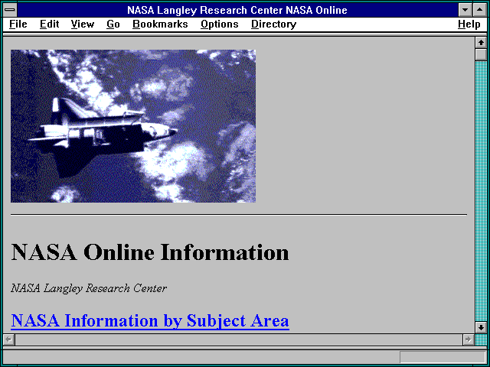Open the Directory menu
Screen dimensions: 490x367
tap(274, 24)
